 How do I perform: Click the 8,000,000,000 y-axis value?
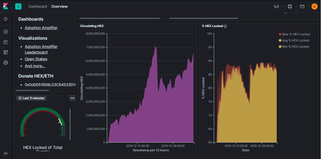[95, 34]
